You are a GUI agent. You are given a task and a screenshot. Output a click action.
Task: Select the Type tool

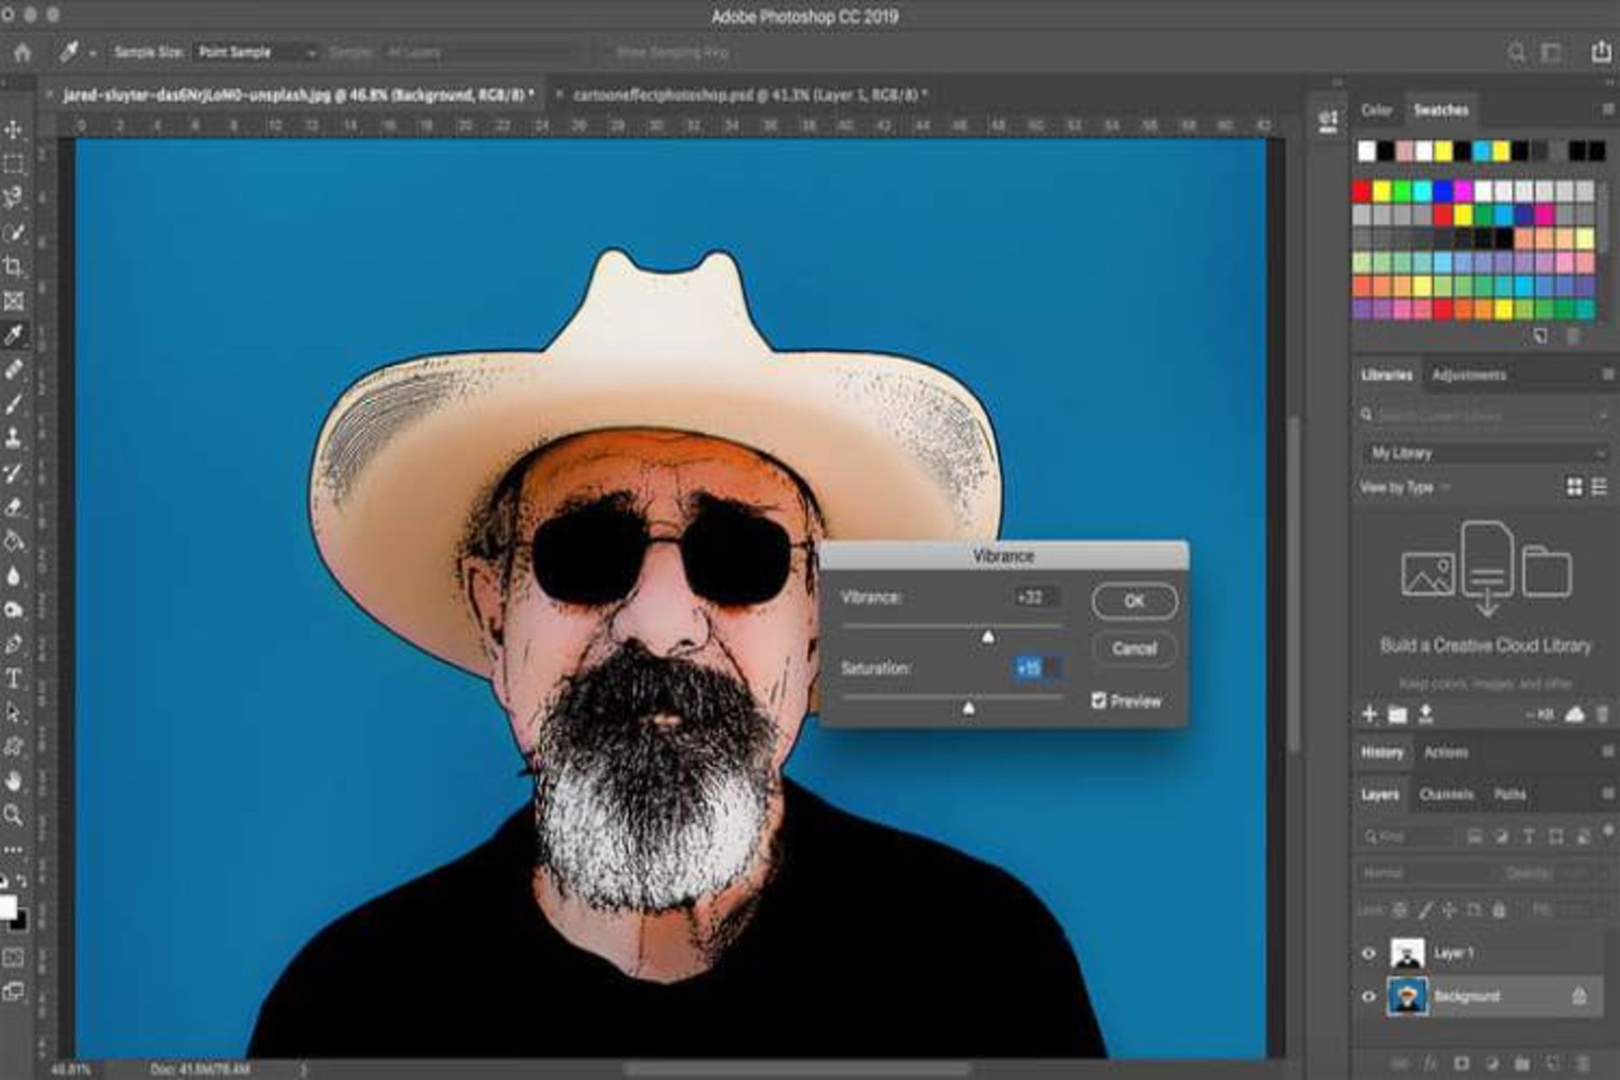(x=13, y=678)
